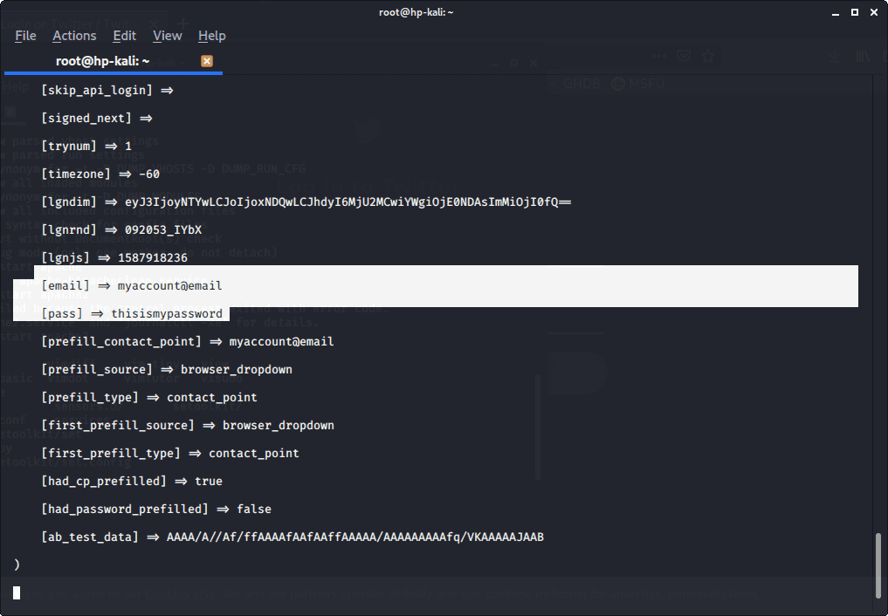Click the terminal cursor block at prompt
This screenshot has width=888, height=616.
(17, 592)
